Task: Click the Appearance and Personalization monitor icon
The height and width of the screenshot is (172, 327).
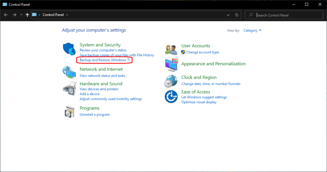Action: click(171, 65)
